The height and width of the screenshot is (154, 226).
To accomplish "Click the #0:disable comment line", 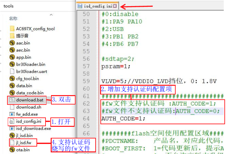I will click(120, 14).
